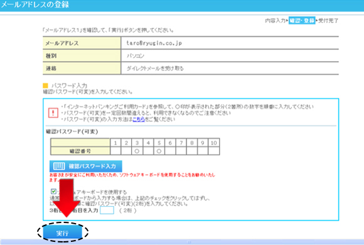This screenshot has height=245, width=364.
Task: Select the 内容入力 step in breadcrumb
Action: pyautogui.click(x=275, y=21)
